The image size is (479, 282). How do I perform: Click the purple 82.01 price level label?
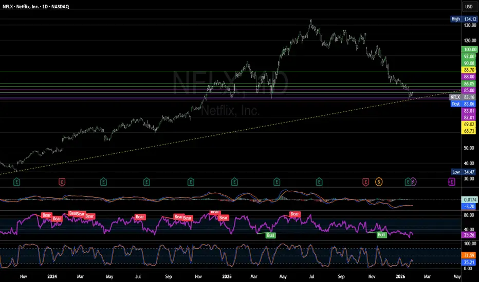pos(469,118)
